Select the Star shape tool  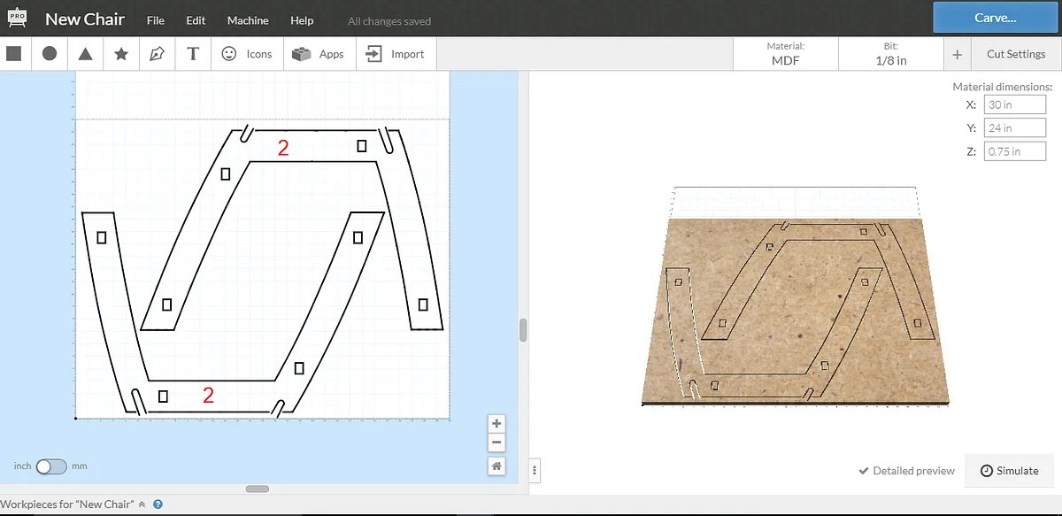(x=121, y=54)
